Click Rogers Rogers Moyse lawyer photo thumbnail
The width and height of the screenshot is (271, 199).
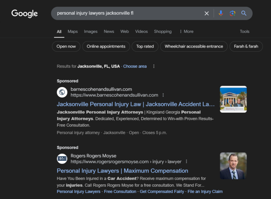233,166
